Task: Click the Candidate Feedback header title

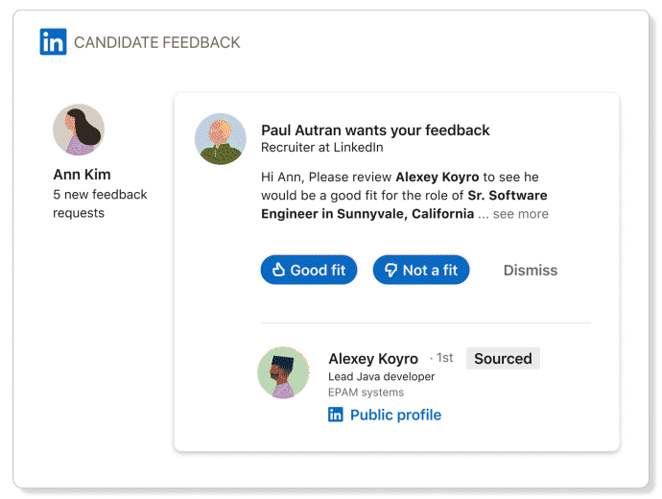Action: (x=157, y=42)
